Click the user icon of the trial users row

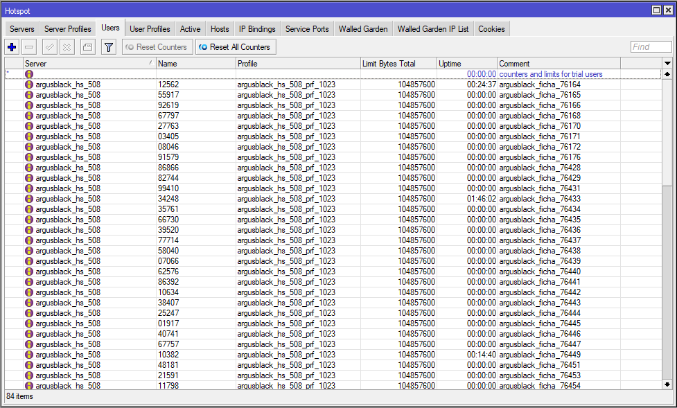point(29,74)
